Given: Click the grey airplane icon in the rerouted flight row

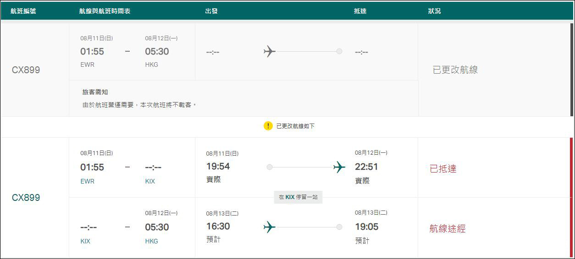Looking at the screenshot, I should tap(270, 51).
